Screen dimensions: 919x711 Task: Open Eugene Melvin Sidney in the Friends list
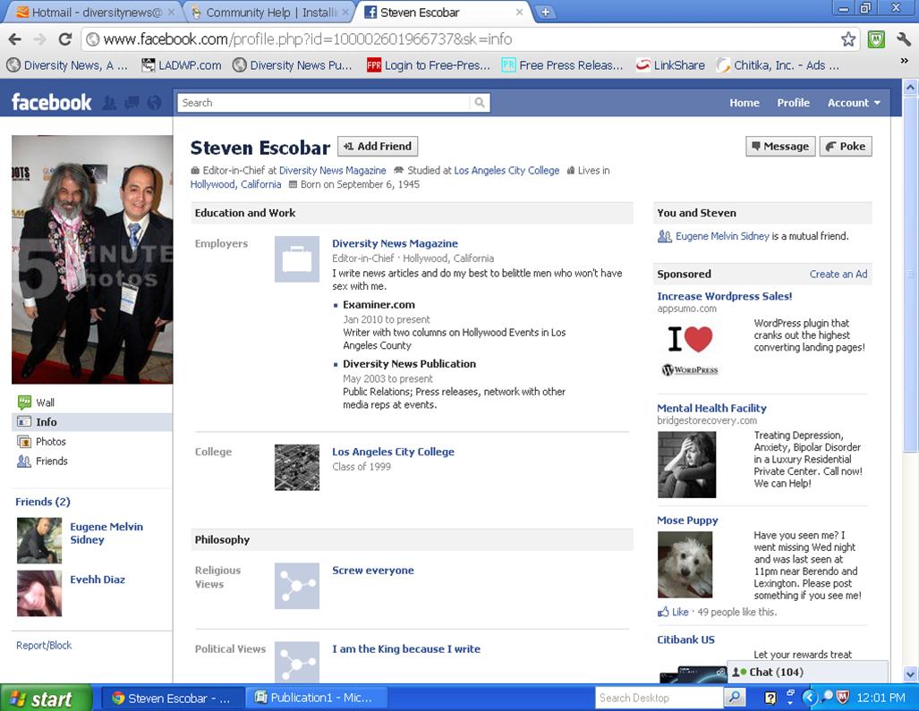click(106, 533)
